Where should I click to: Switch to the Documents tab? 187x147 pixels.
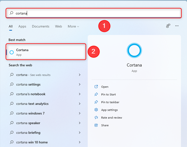[x=41, y=26]
